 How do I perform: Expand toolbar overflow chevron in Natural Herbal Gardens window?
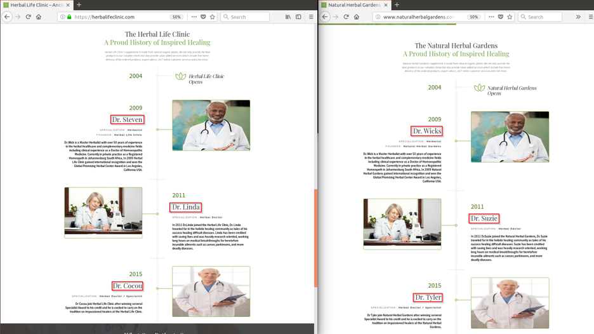point(578,17)
